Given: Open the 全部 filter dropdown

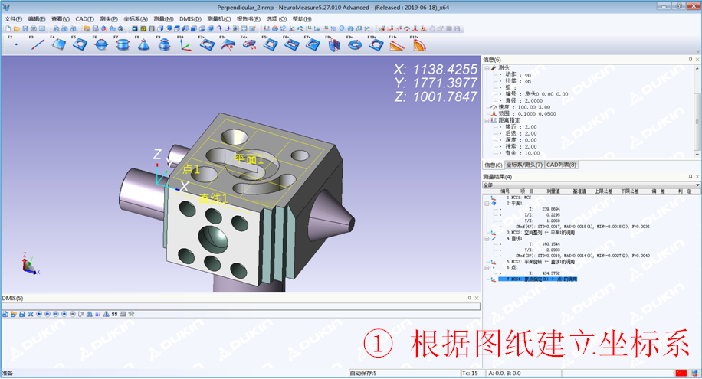Looking at the screenshot, I should (697, 185).
